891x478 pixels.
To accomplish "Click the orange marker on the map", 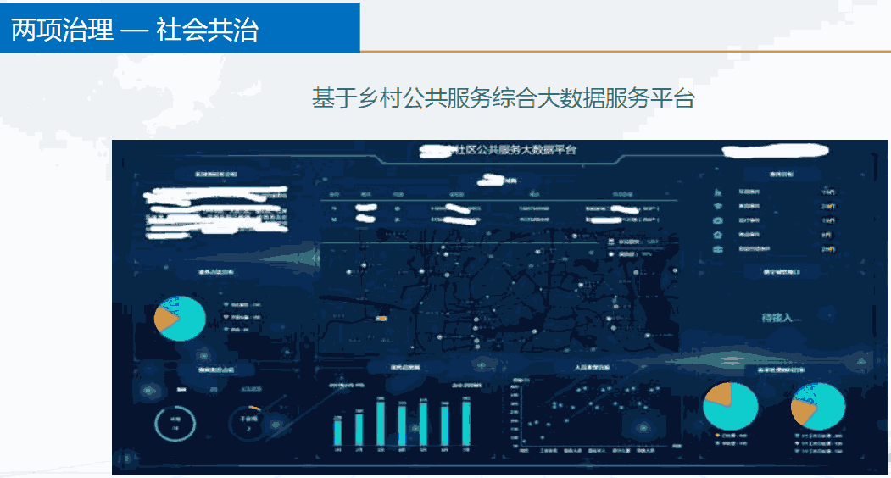I will [x=381, y=319].
